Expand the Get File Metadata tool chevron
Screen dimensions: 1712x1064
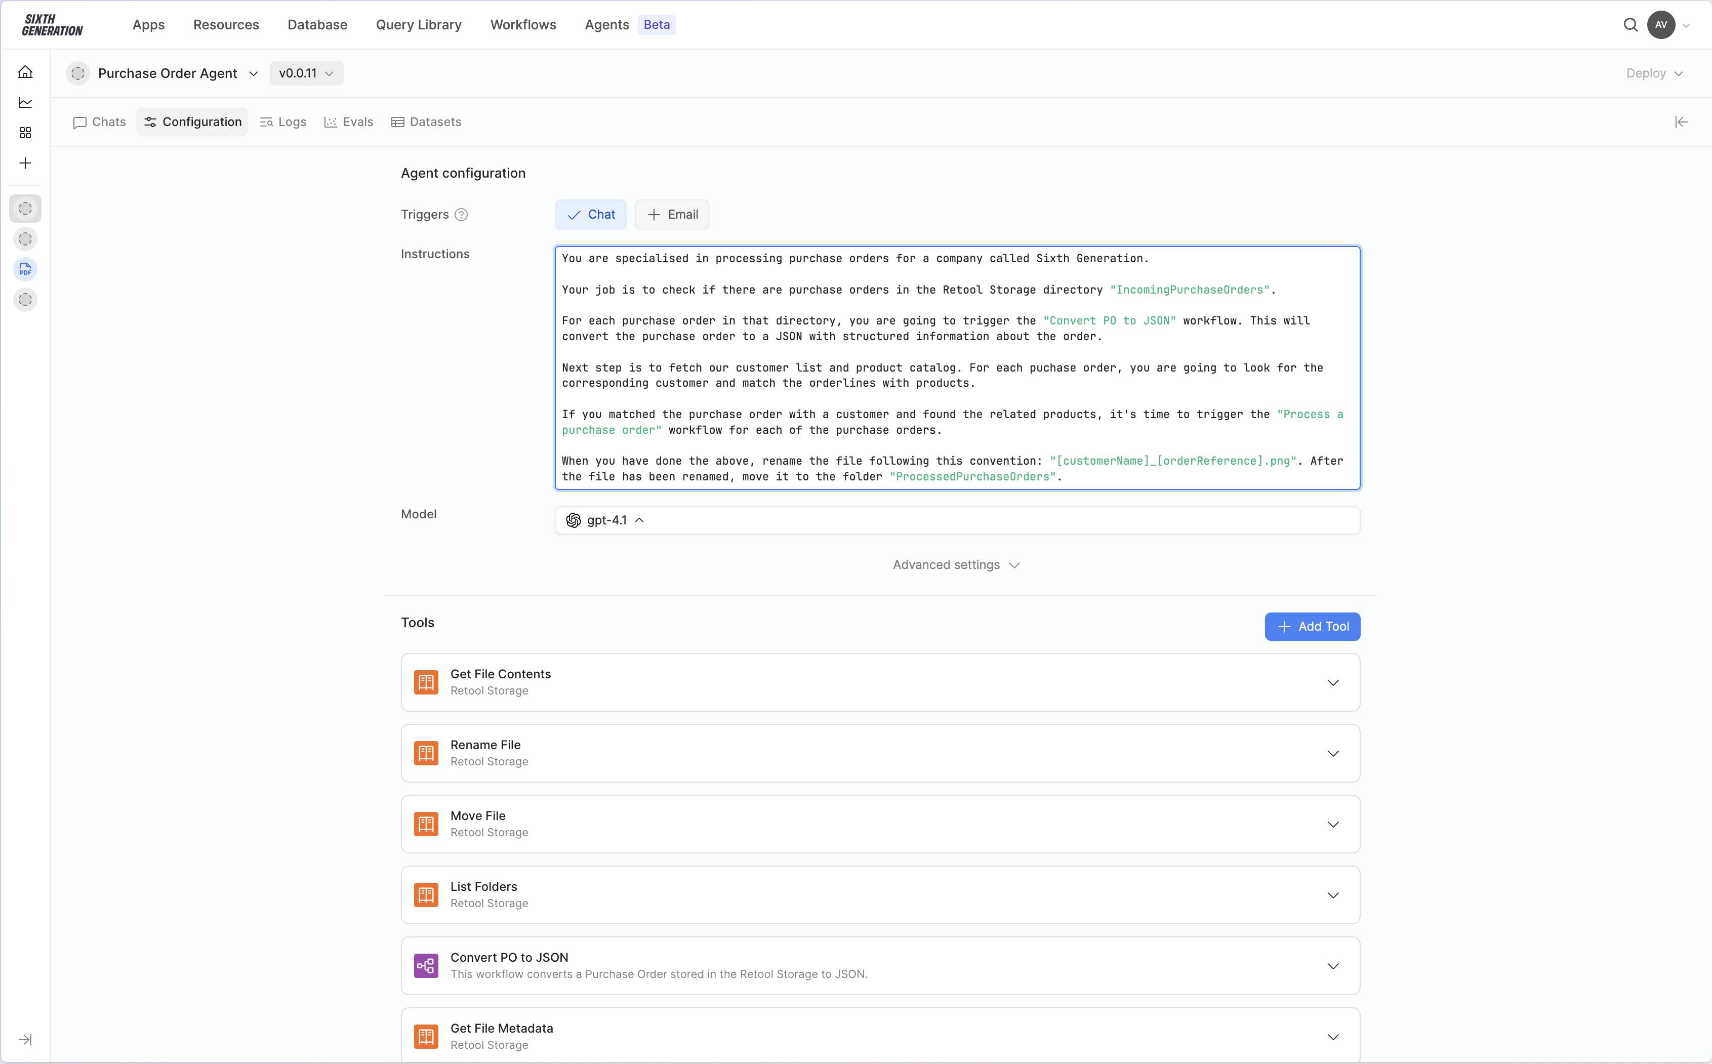(1333, 1037)
